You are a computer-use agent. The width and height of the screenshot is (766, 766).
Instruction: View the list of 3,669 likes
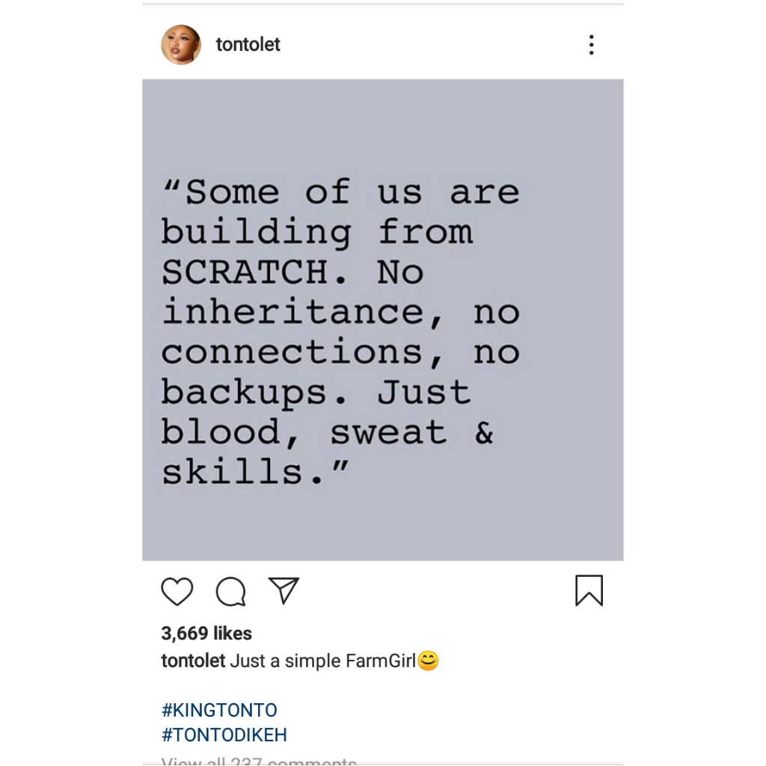coord(206,633)
